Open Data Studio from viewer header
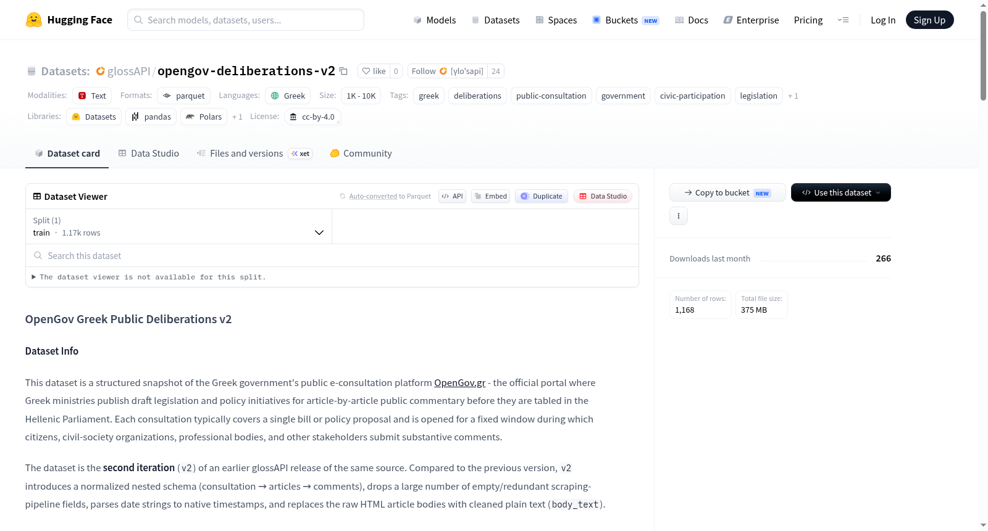 point(603,196)
